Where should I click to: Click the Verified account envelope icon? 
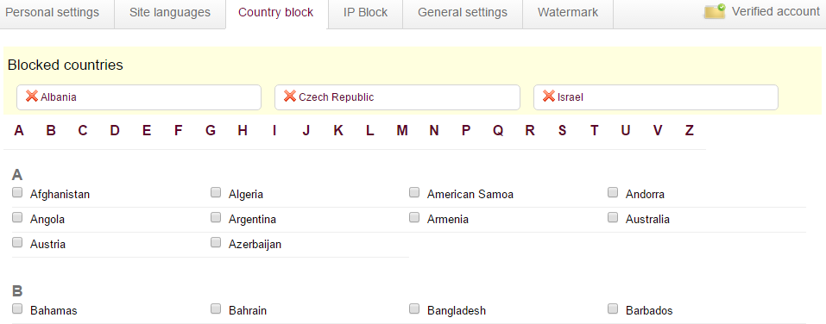[x=715, y=11]
